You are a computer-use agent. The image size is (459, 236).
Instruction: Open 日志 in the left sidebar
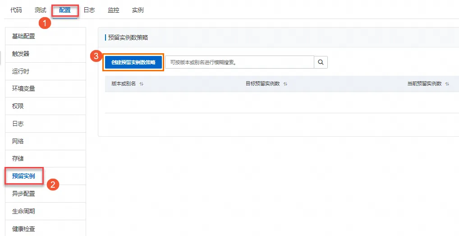pos(46,124)
